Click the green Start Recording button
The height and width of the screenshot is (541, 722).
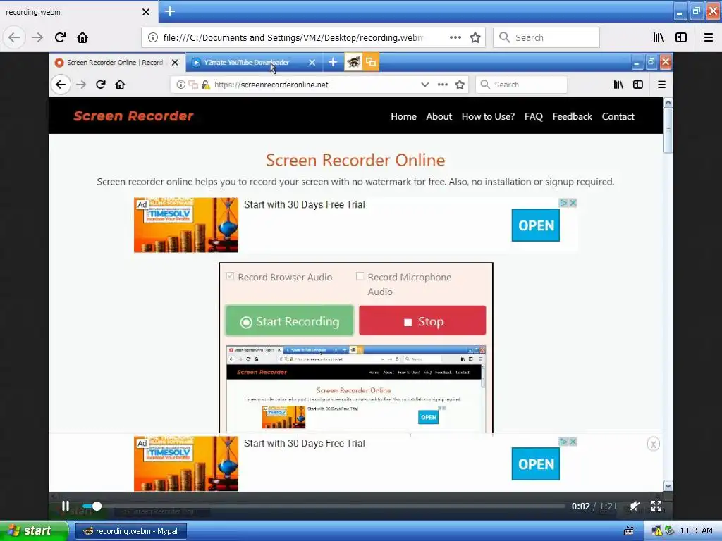(290, 321)
